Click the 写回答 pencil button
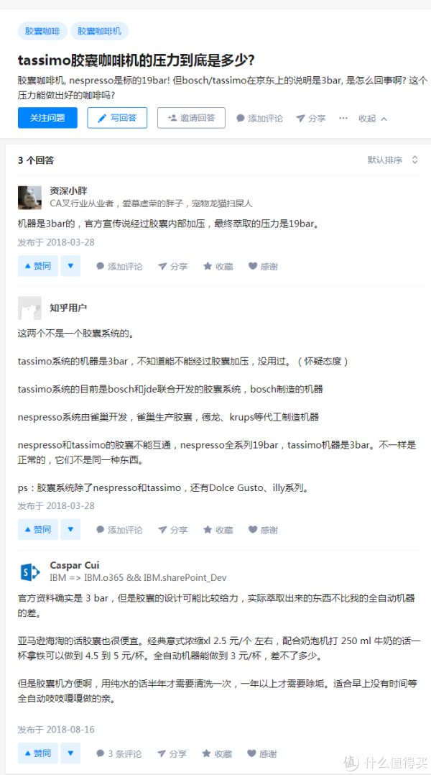Viewport: 431px width, 775px height. point(117,118)
